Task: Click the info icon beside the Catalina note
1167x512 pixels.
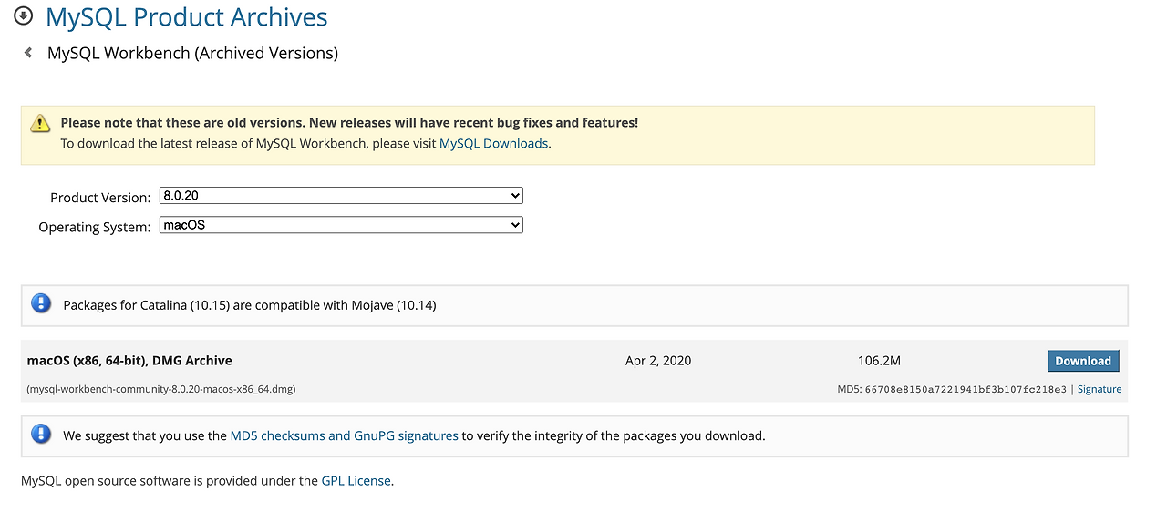Action: tap(41, 303)
